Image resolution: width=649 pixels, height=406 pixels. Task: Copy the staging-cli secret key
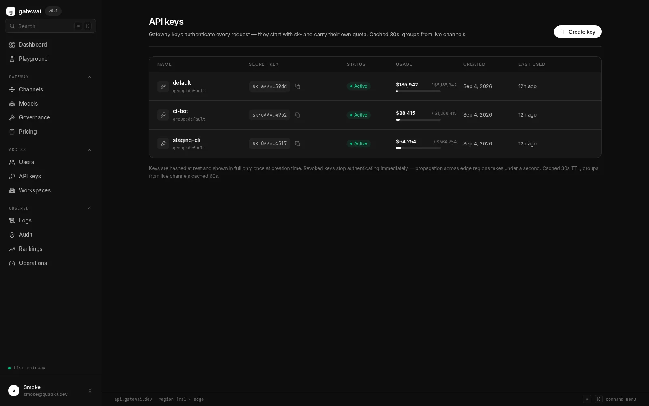tap(297, 143)
